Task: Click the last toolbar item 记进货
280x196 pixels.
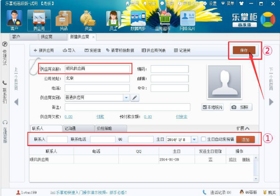Action: 182,51
